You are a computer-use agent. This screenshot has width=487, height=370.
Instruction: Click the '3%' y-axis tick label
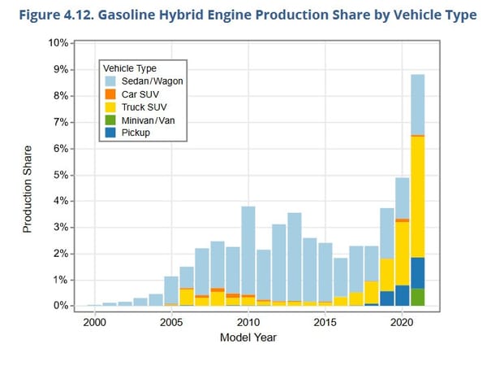[x=61, y=227]
